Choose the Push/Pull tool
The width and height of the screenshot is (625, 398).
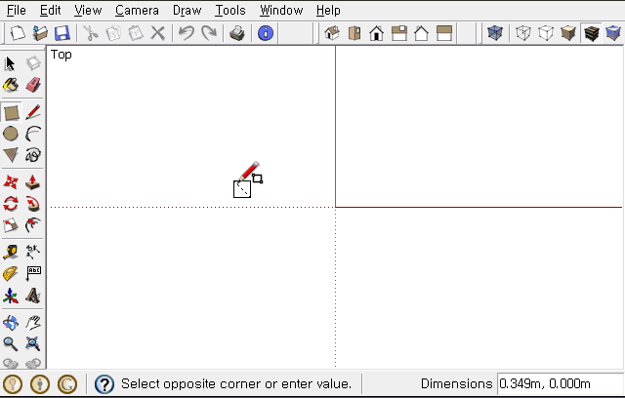click(33, 182)
